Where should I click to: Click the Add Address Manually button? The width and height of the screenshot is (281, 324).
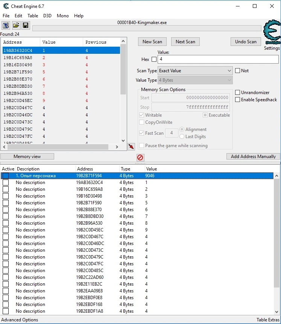(x=253, y=157)
